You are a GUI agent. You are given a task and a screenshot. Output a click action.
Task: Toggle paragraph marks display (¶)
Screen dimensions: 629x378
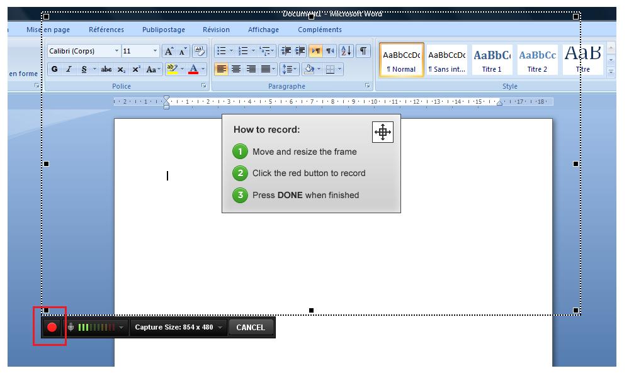363,51
